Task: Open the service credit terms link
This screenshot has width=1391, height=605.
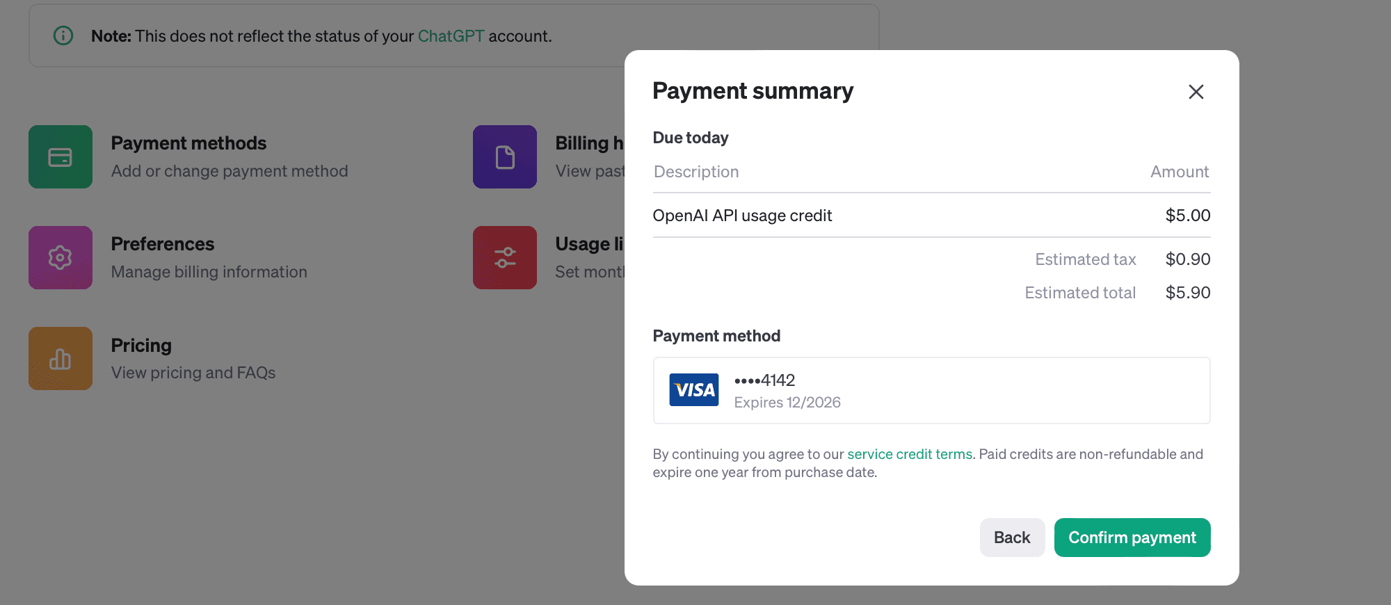Action: [x=910, y=454]
